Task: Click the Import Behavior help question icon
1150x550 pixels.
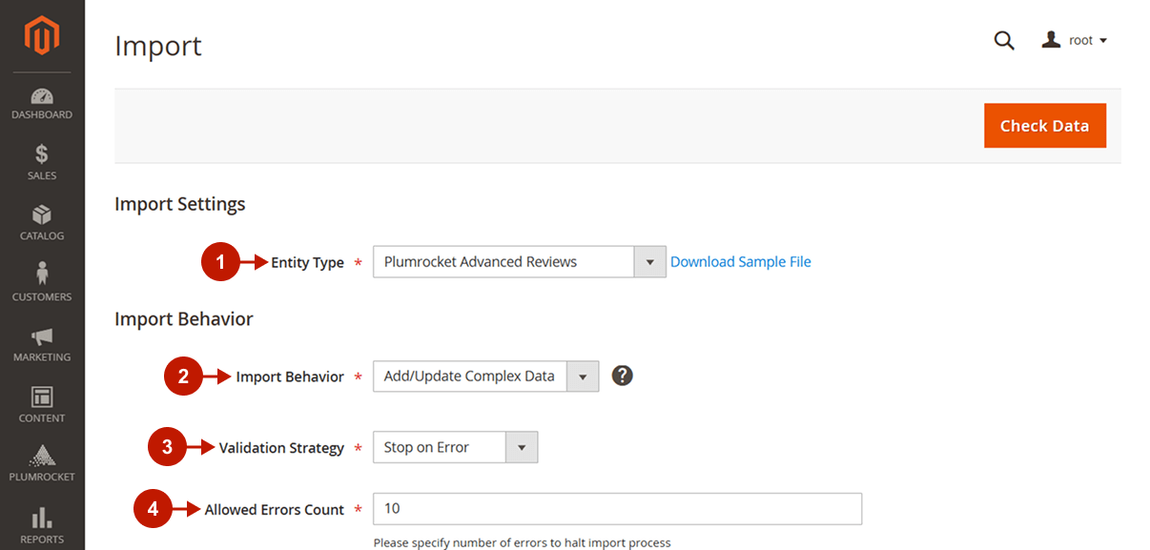Action: 622,376
